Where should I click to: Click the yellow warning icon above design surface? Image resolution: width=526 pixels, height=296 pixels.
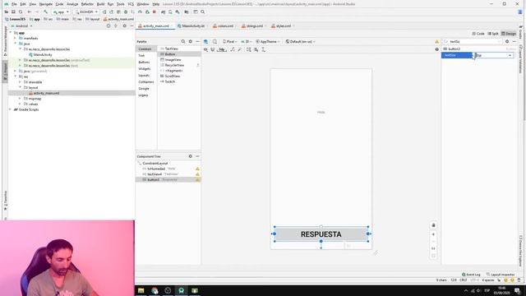point(436,42)
